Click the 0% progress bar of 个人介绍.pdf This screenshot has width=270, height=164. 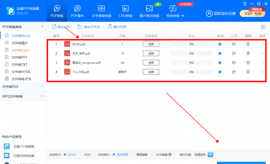point(191,72)
